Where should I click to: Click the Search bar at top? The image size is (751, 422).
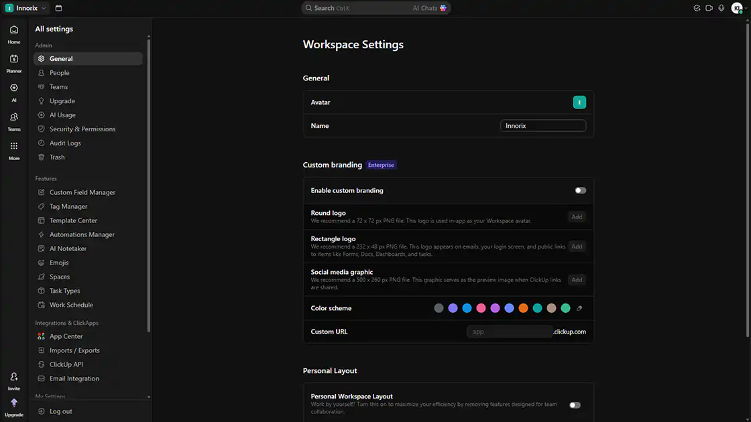(376, 8)
